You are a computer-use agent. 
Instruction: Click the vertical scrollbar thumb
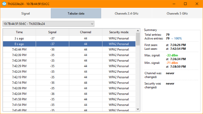(x=138, y=39)
